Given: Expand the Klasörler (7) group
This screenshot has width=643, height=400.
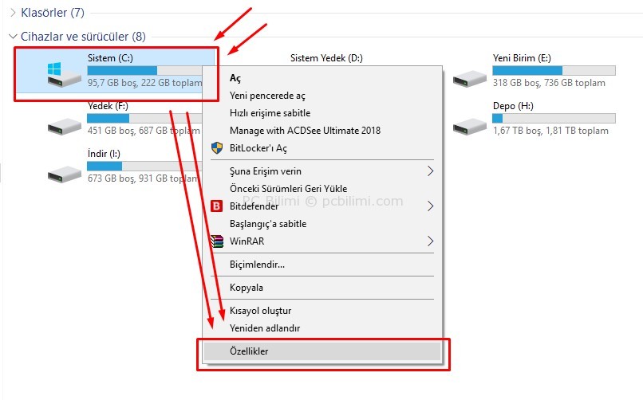Looking at the screenshot, I should (13, 13).
